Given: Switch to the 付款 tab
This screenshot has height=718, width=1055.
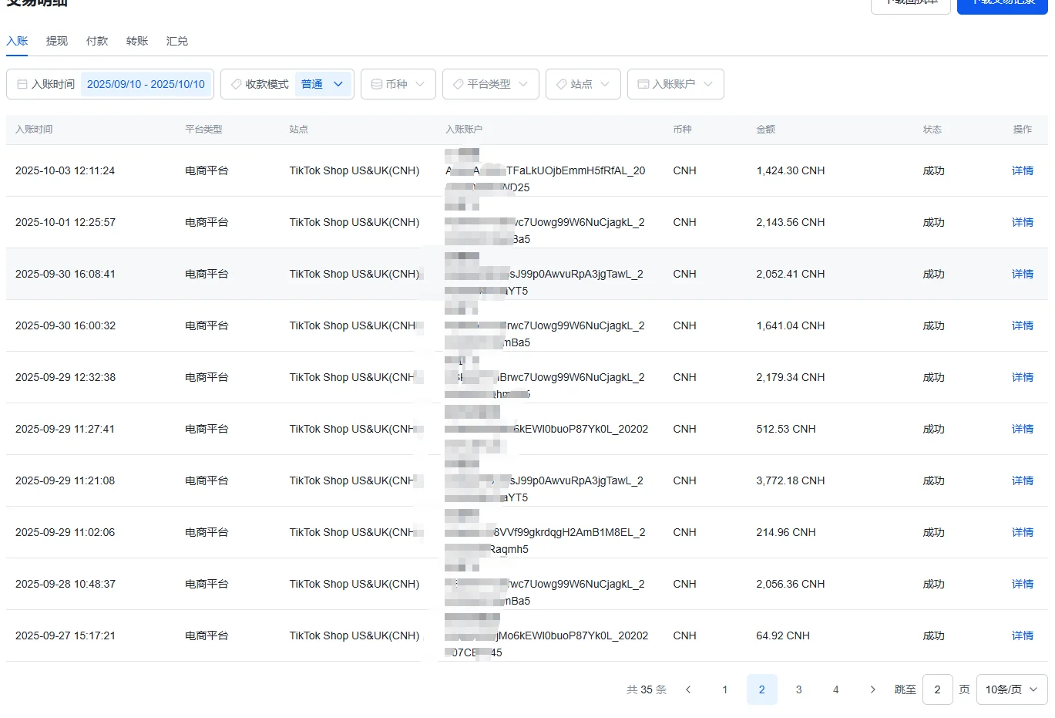Looking at the screenshot, I should point(97,41).
